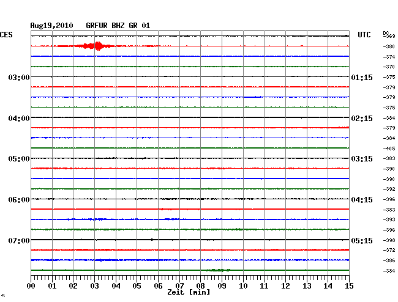Pick the "14" minute axis tick label
This screenshot has height=302, width=398.
(328, 286)
